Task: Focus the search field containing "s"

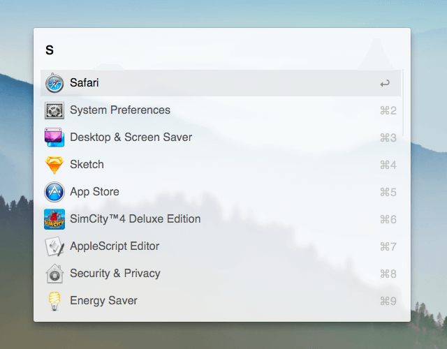Action: 210,50
